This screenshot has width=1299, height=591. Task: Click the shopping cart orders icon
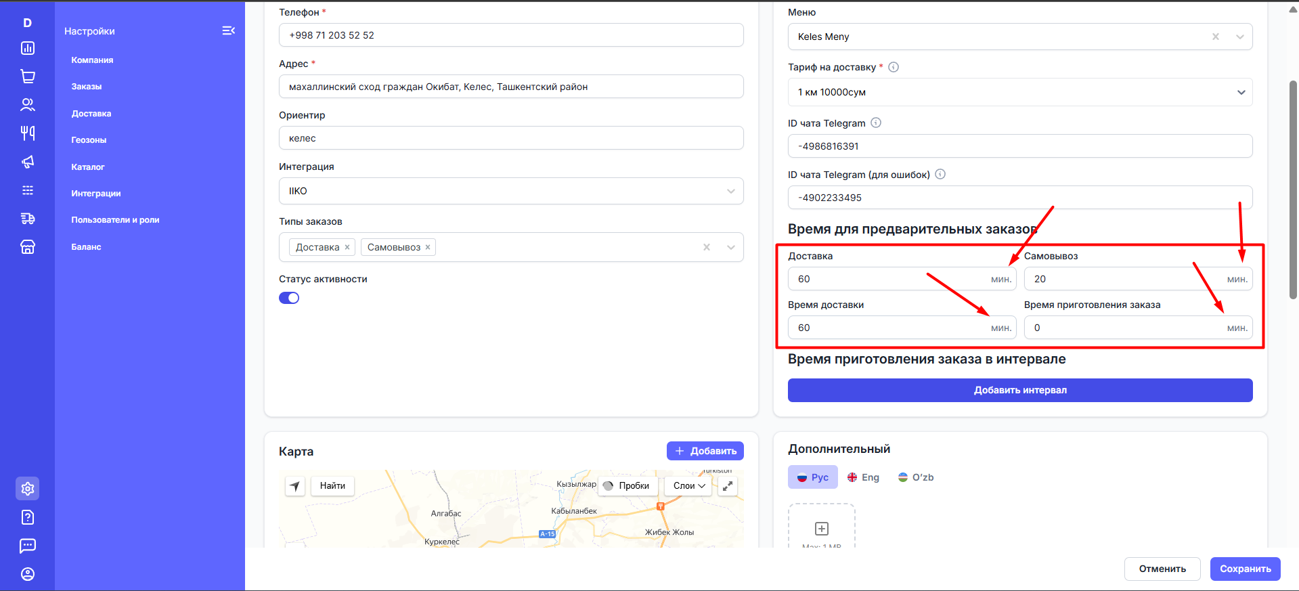tap(28, 76)
